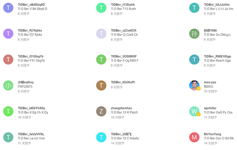
Task: Click the zhangzhenhao username link
Action: pyautogui.click(x=122, y=108)
